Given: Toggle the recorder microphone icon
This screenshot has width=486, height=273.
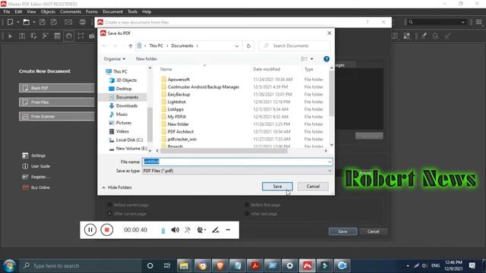Looking at the screenshot, I should tap(188, 230).
